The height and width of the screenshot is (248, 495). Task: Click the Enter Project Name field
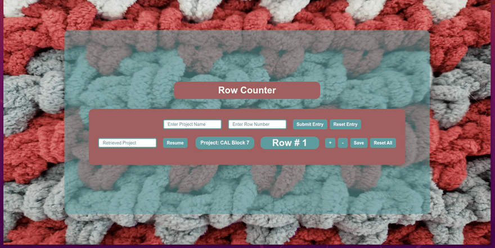coord(192,124)
